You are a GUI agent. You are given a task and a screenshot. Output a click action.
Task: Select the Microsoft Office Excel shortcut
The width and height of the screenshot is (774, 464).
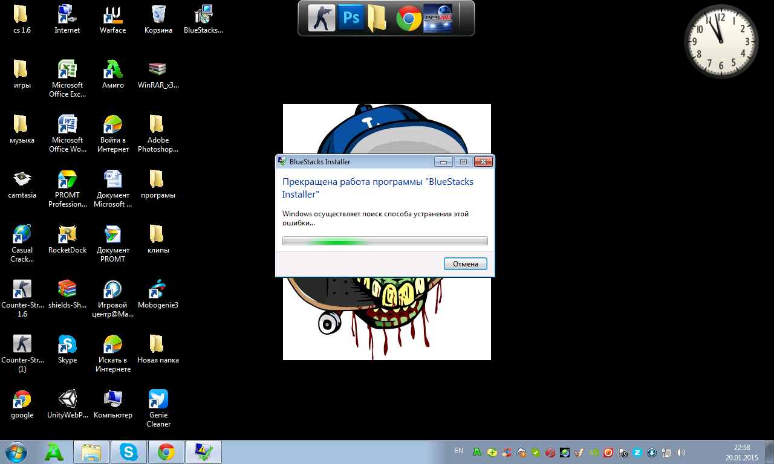pyautogui.click(x=67, y=79)
